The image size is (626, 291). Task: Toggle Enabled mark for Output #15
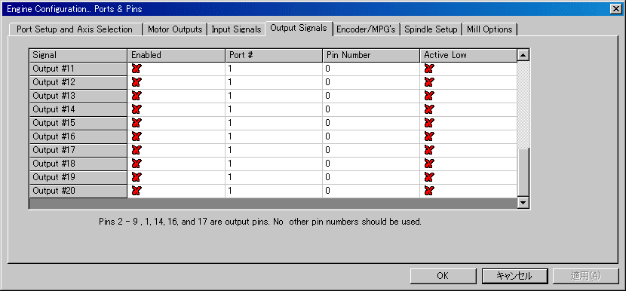pyautogui.click(x=137, y=123)
